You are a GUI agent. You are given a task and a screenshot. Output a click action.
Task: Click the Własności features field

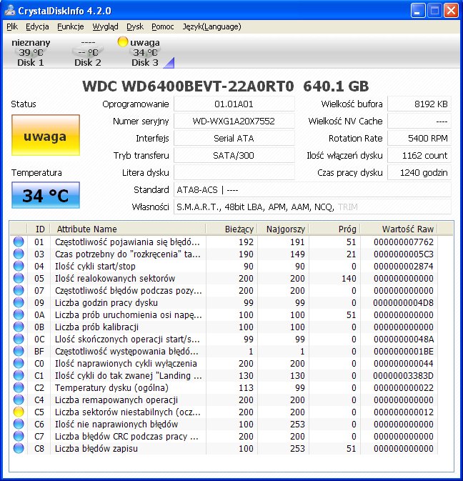(312, 207)
